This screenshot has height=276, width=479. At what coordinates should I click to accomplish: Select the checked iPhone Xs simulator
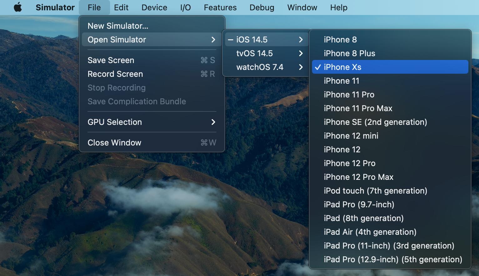(390, 67)
